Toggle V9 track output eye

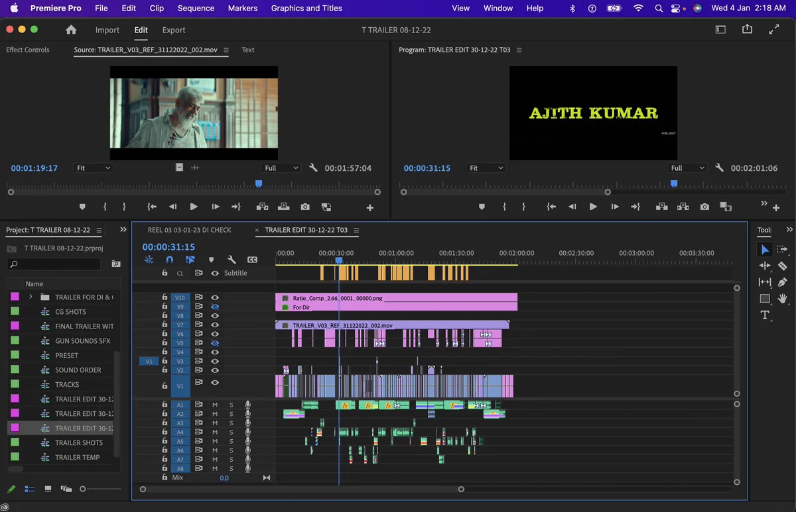pos(215,307)
